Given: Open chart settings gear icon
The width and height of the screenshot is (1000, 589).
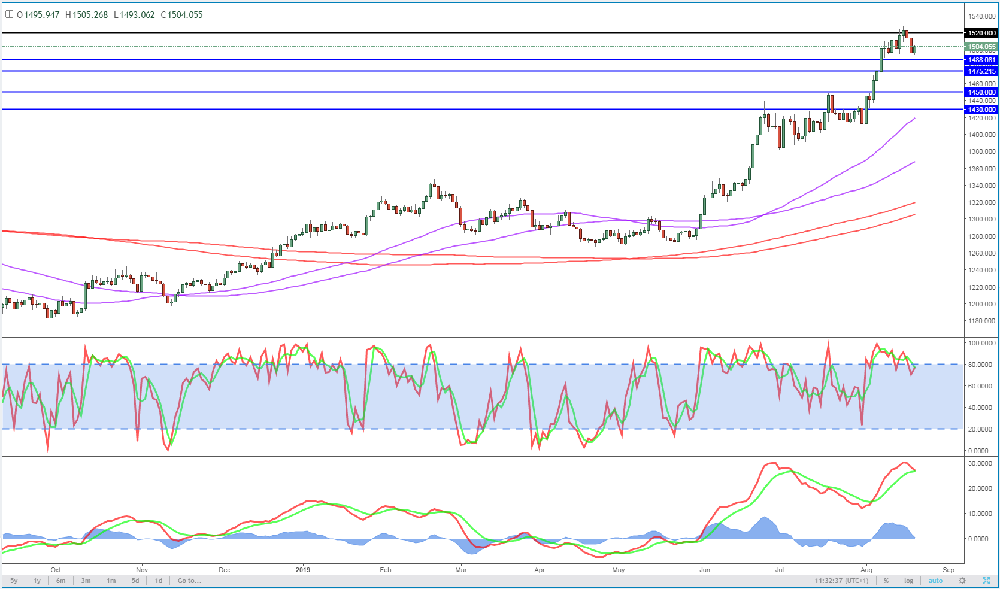Looking at the screenshot, I should point(962,581).
